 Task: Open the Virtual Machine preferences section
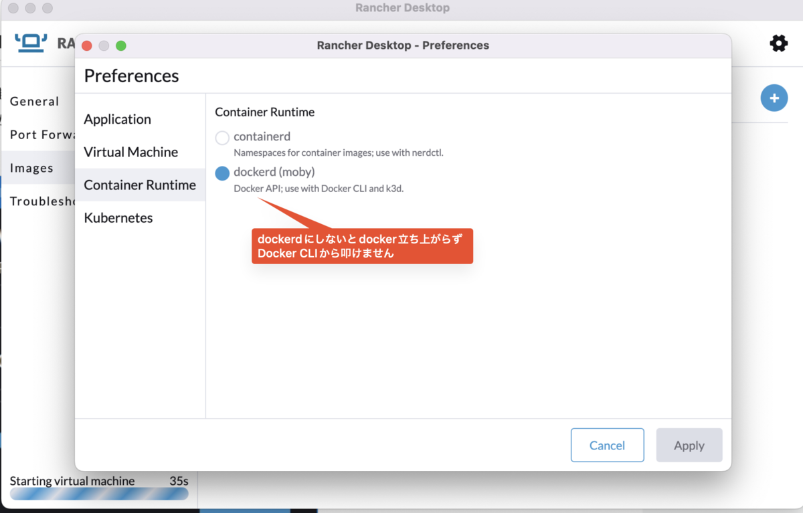[140, 152]
